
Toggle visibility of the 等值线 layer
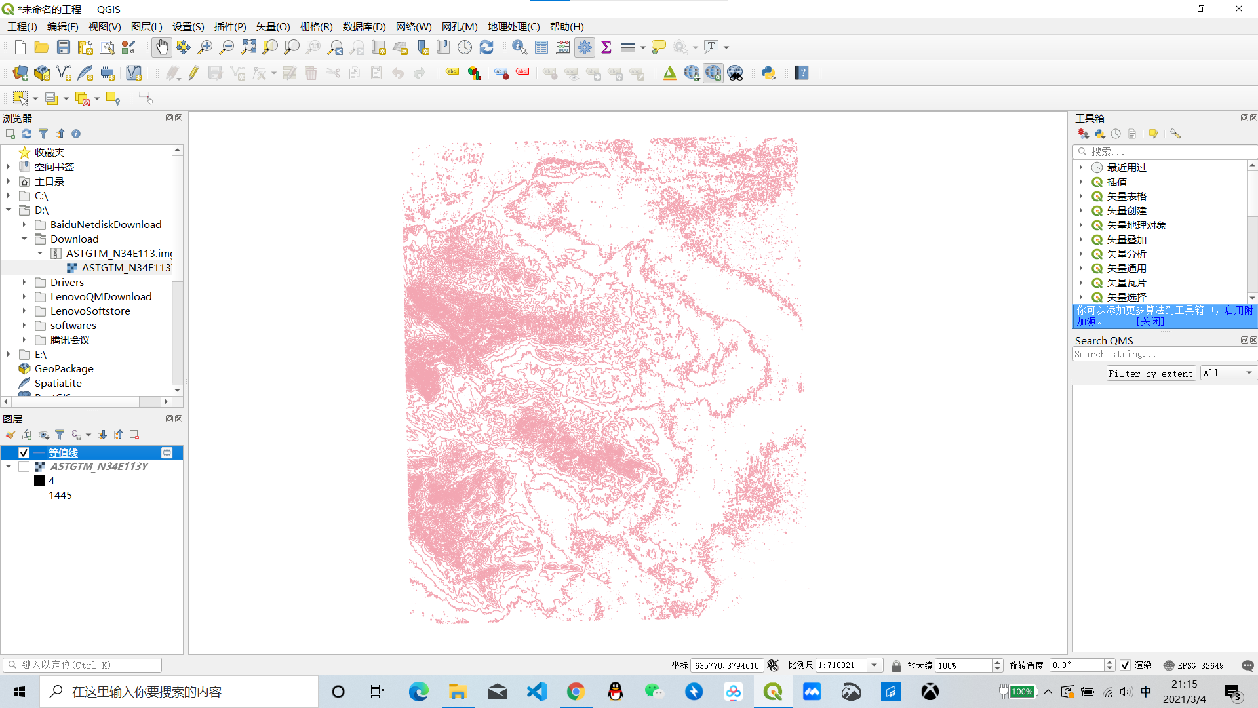(24, 452)
